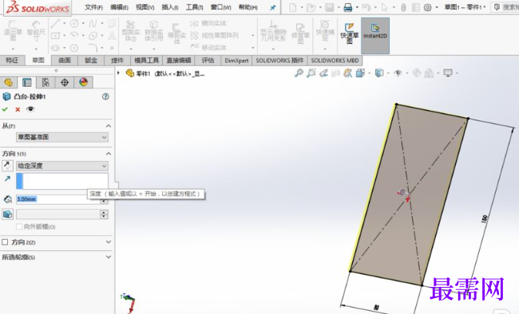The image size is (519, 314).
Task: Click the View Orientation cube icon
Action: point(360,73)
